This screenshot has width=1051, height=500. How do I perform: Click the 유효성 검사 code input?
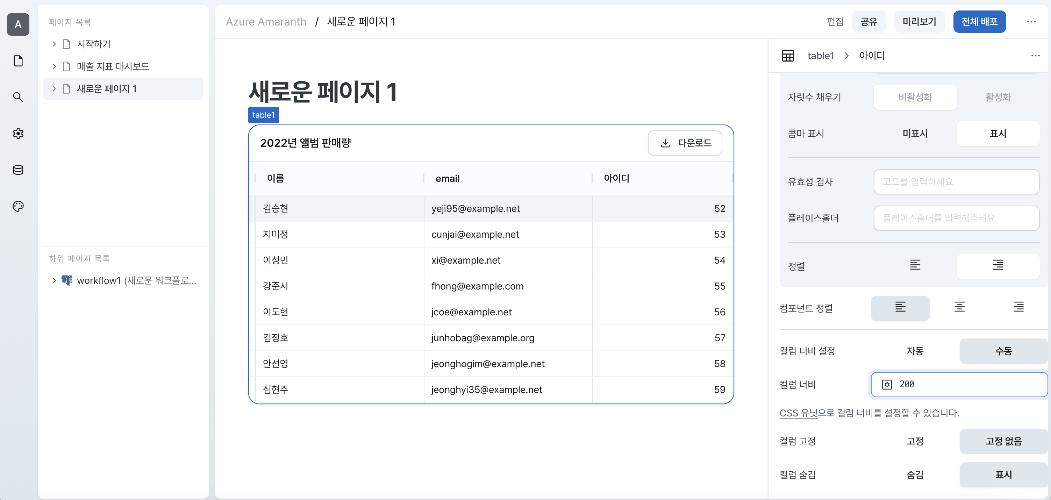(x=956, y=181)
